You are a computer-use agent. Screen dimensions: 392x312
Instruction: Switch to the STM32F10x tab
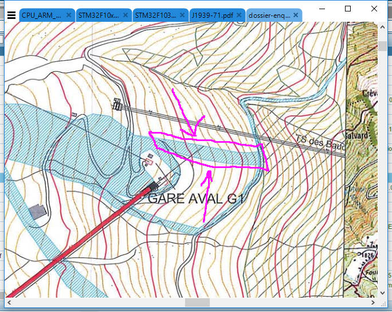click(98, 15)
